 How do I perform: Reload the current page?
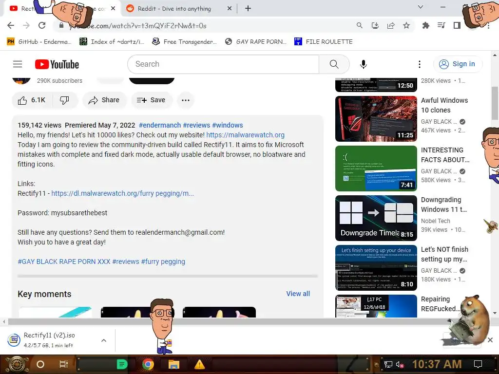pos(42,25)
